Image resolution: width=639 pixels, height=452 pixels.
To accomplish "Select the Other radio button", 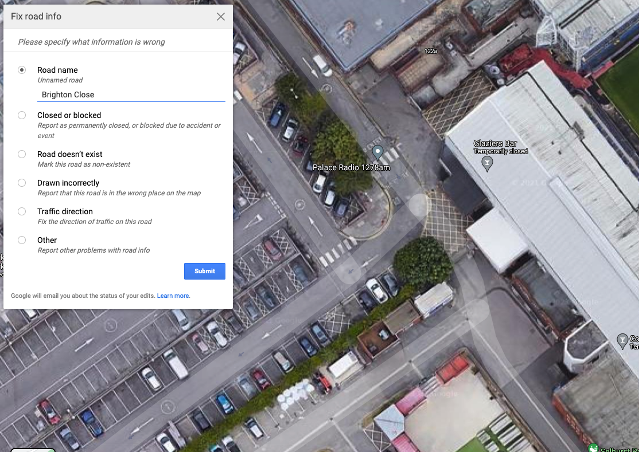I will 22,240.
